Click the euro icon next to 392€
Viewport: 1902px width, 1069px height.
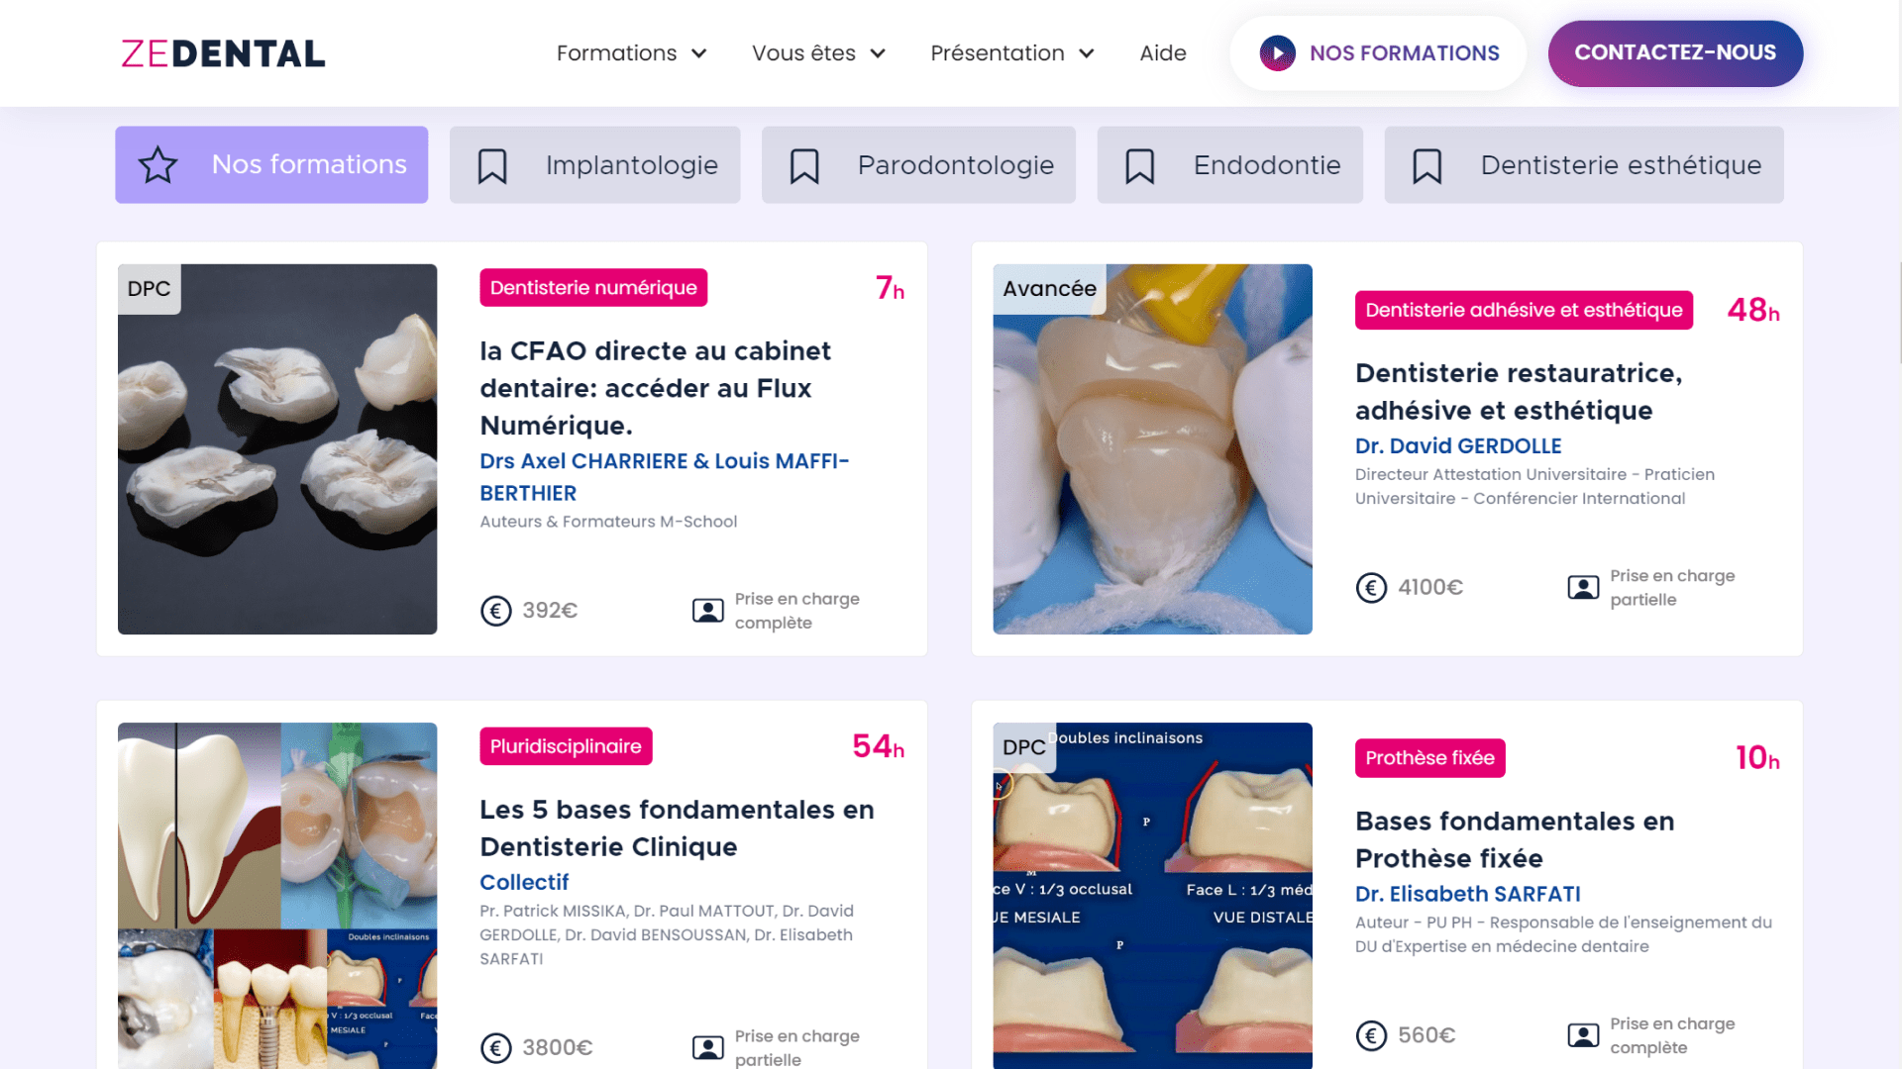pos(496,611)
